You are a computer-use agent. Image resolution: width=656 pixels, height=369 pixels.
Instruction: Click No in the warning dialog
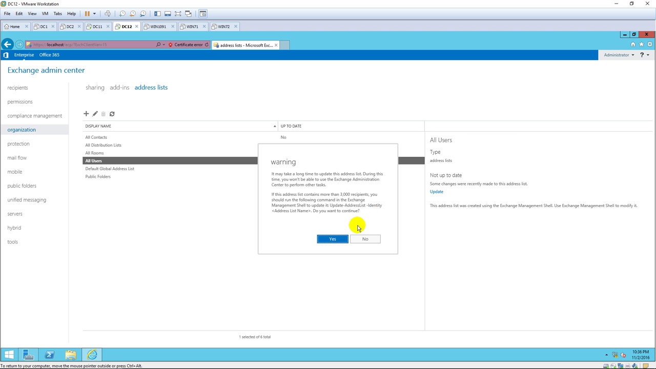(365, 239)
